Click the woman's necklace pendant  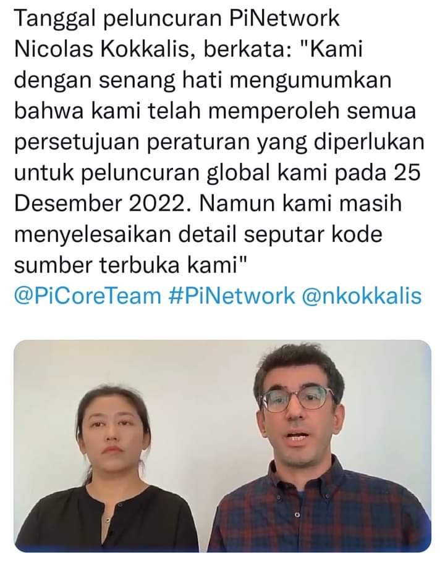(107, 520)
